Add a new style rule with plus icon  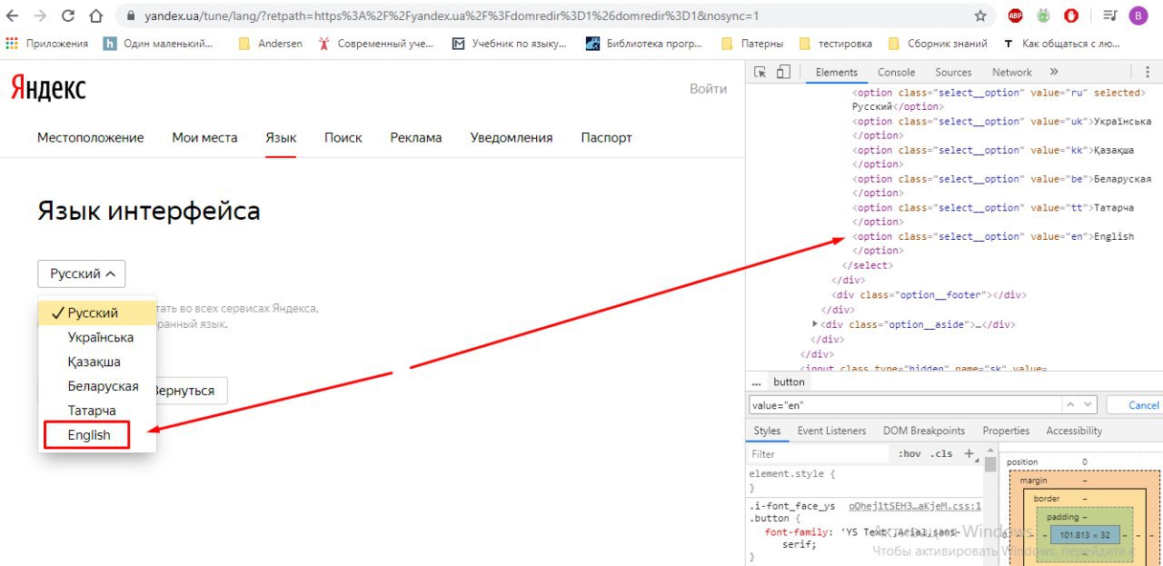[x=969, y=452]
